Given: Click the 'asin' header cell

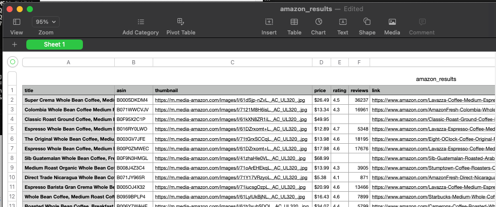Looking at the screenshot, I should point(134,91).
